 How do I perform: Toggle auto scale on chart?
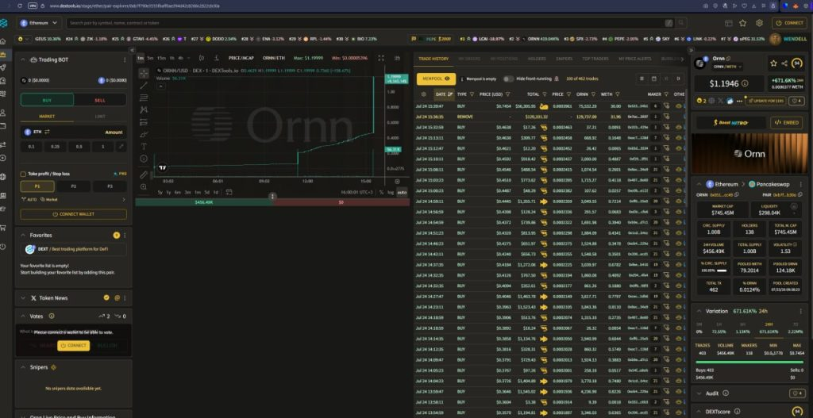coord(402,192)
